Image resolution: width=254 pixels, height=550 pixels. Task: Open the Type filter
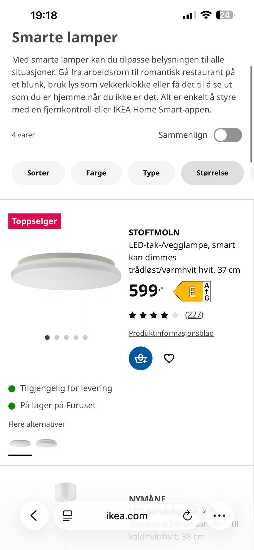tap(151, 173)
